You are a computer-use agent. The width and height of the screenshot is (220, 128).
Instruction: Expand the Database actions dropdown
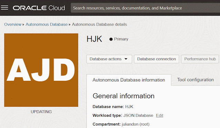(109, 59)
